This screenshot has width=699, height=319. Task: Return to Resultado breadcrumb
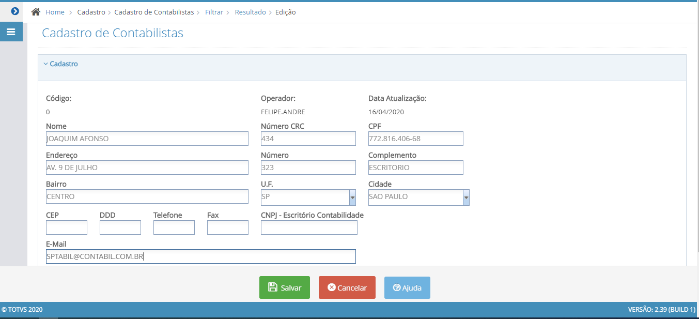pyautogui.click(x=251, y=12)
